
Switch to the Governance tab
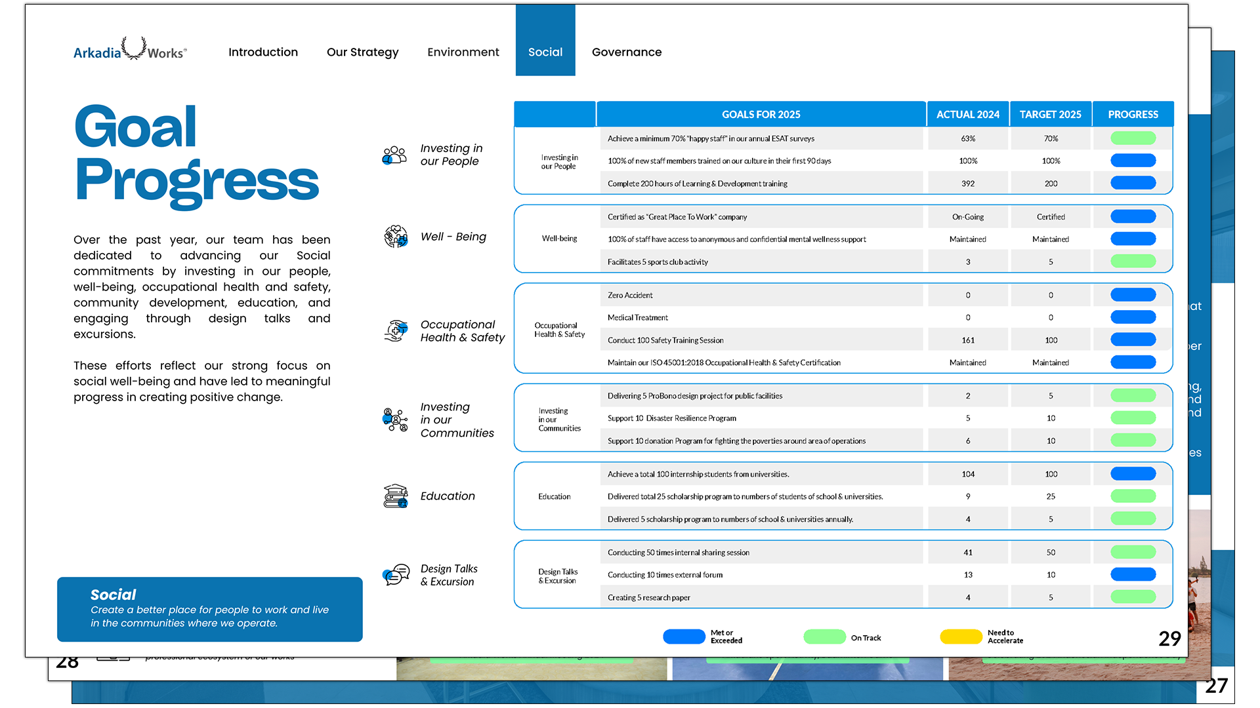(627, 52)
